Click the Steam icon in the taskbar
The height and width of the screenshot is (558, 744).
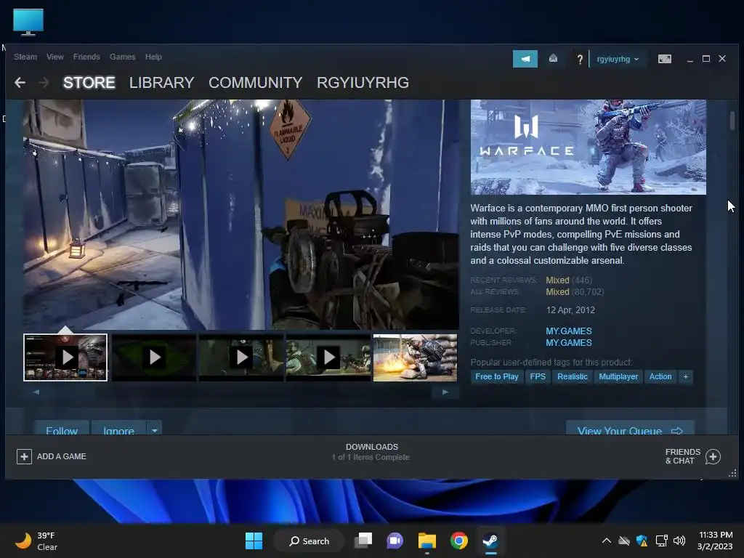(x=490, y=541)
